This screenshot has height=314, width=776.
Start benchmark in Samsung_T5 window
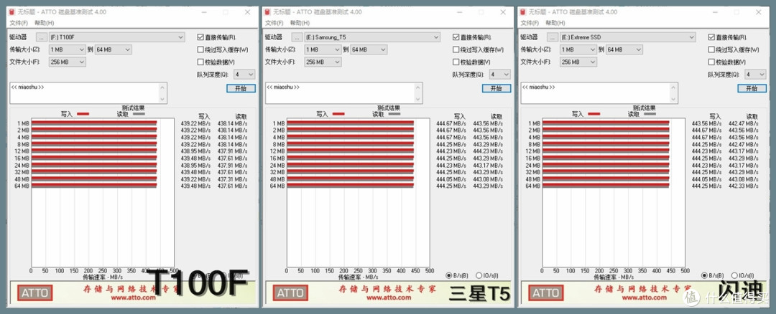tap(496, 88)
